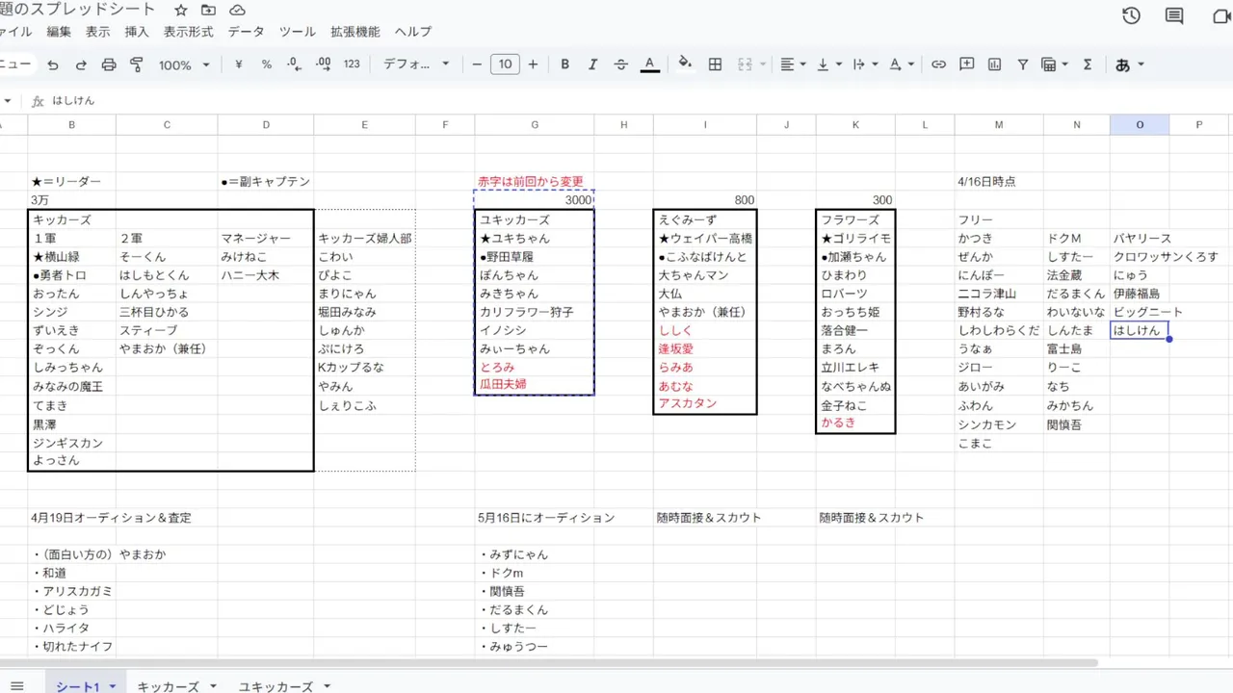The width and height of the screenshot is (1233, 693).
Task: Star the spreadsheet title
Action: tap(180, 10)
